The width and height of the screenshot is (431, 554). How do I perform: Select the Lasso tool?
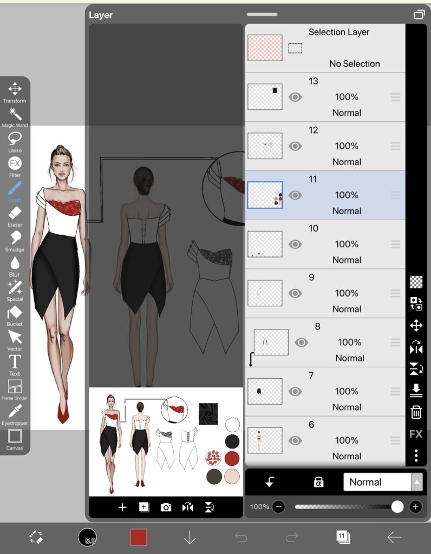(15, 140)
